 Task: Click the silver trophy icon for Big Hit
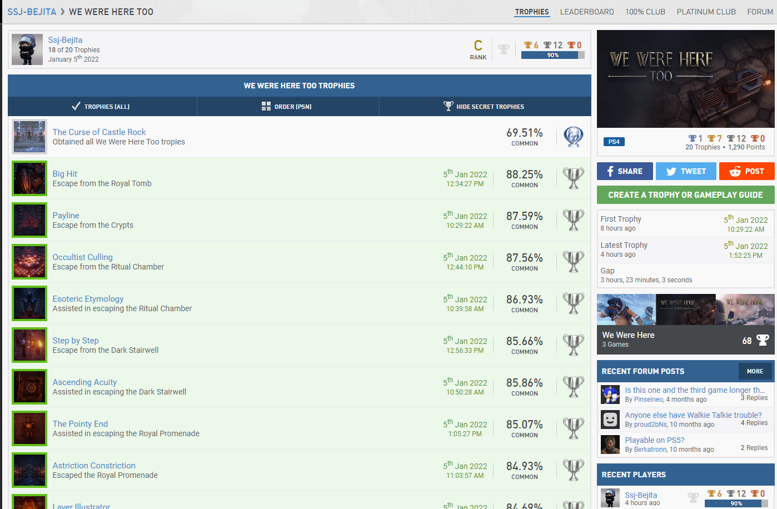tap(573, 178)
